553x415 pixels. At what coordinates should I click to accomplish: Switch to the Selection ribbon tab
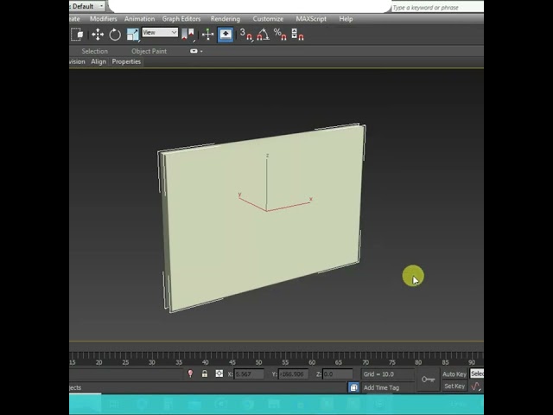coord(94,51)
